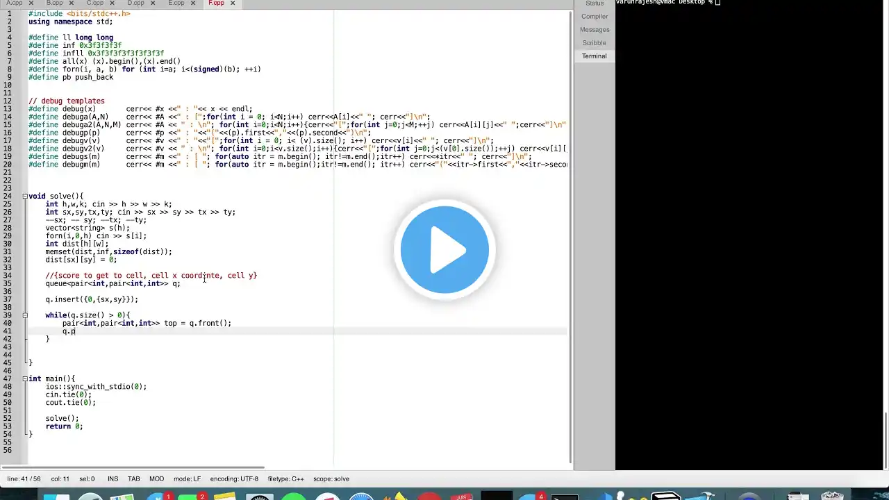This screenshot has width=889, height=500.
Task: Click the '#define ll long long' line
Action: point(70,37)
